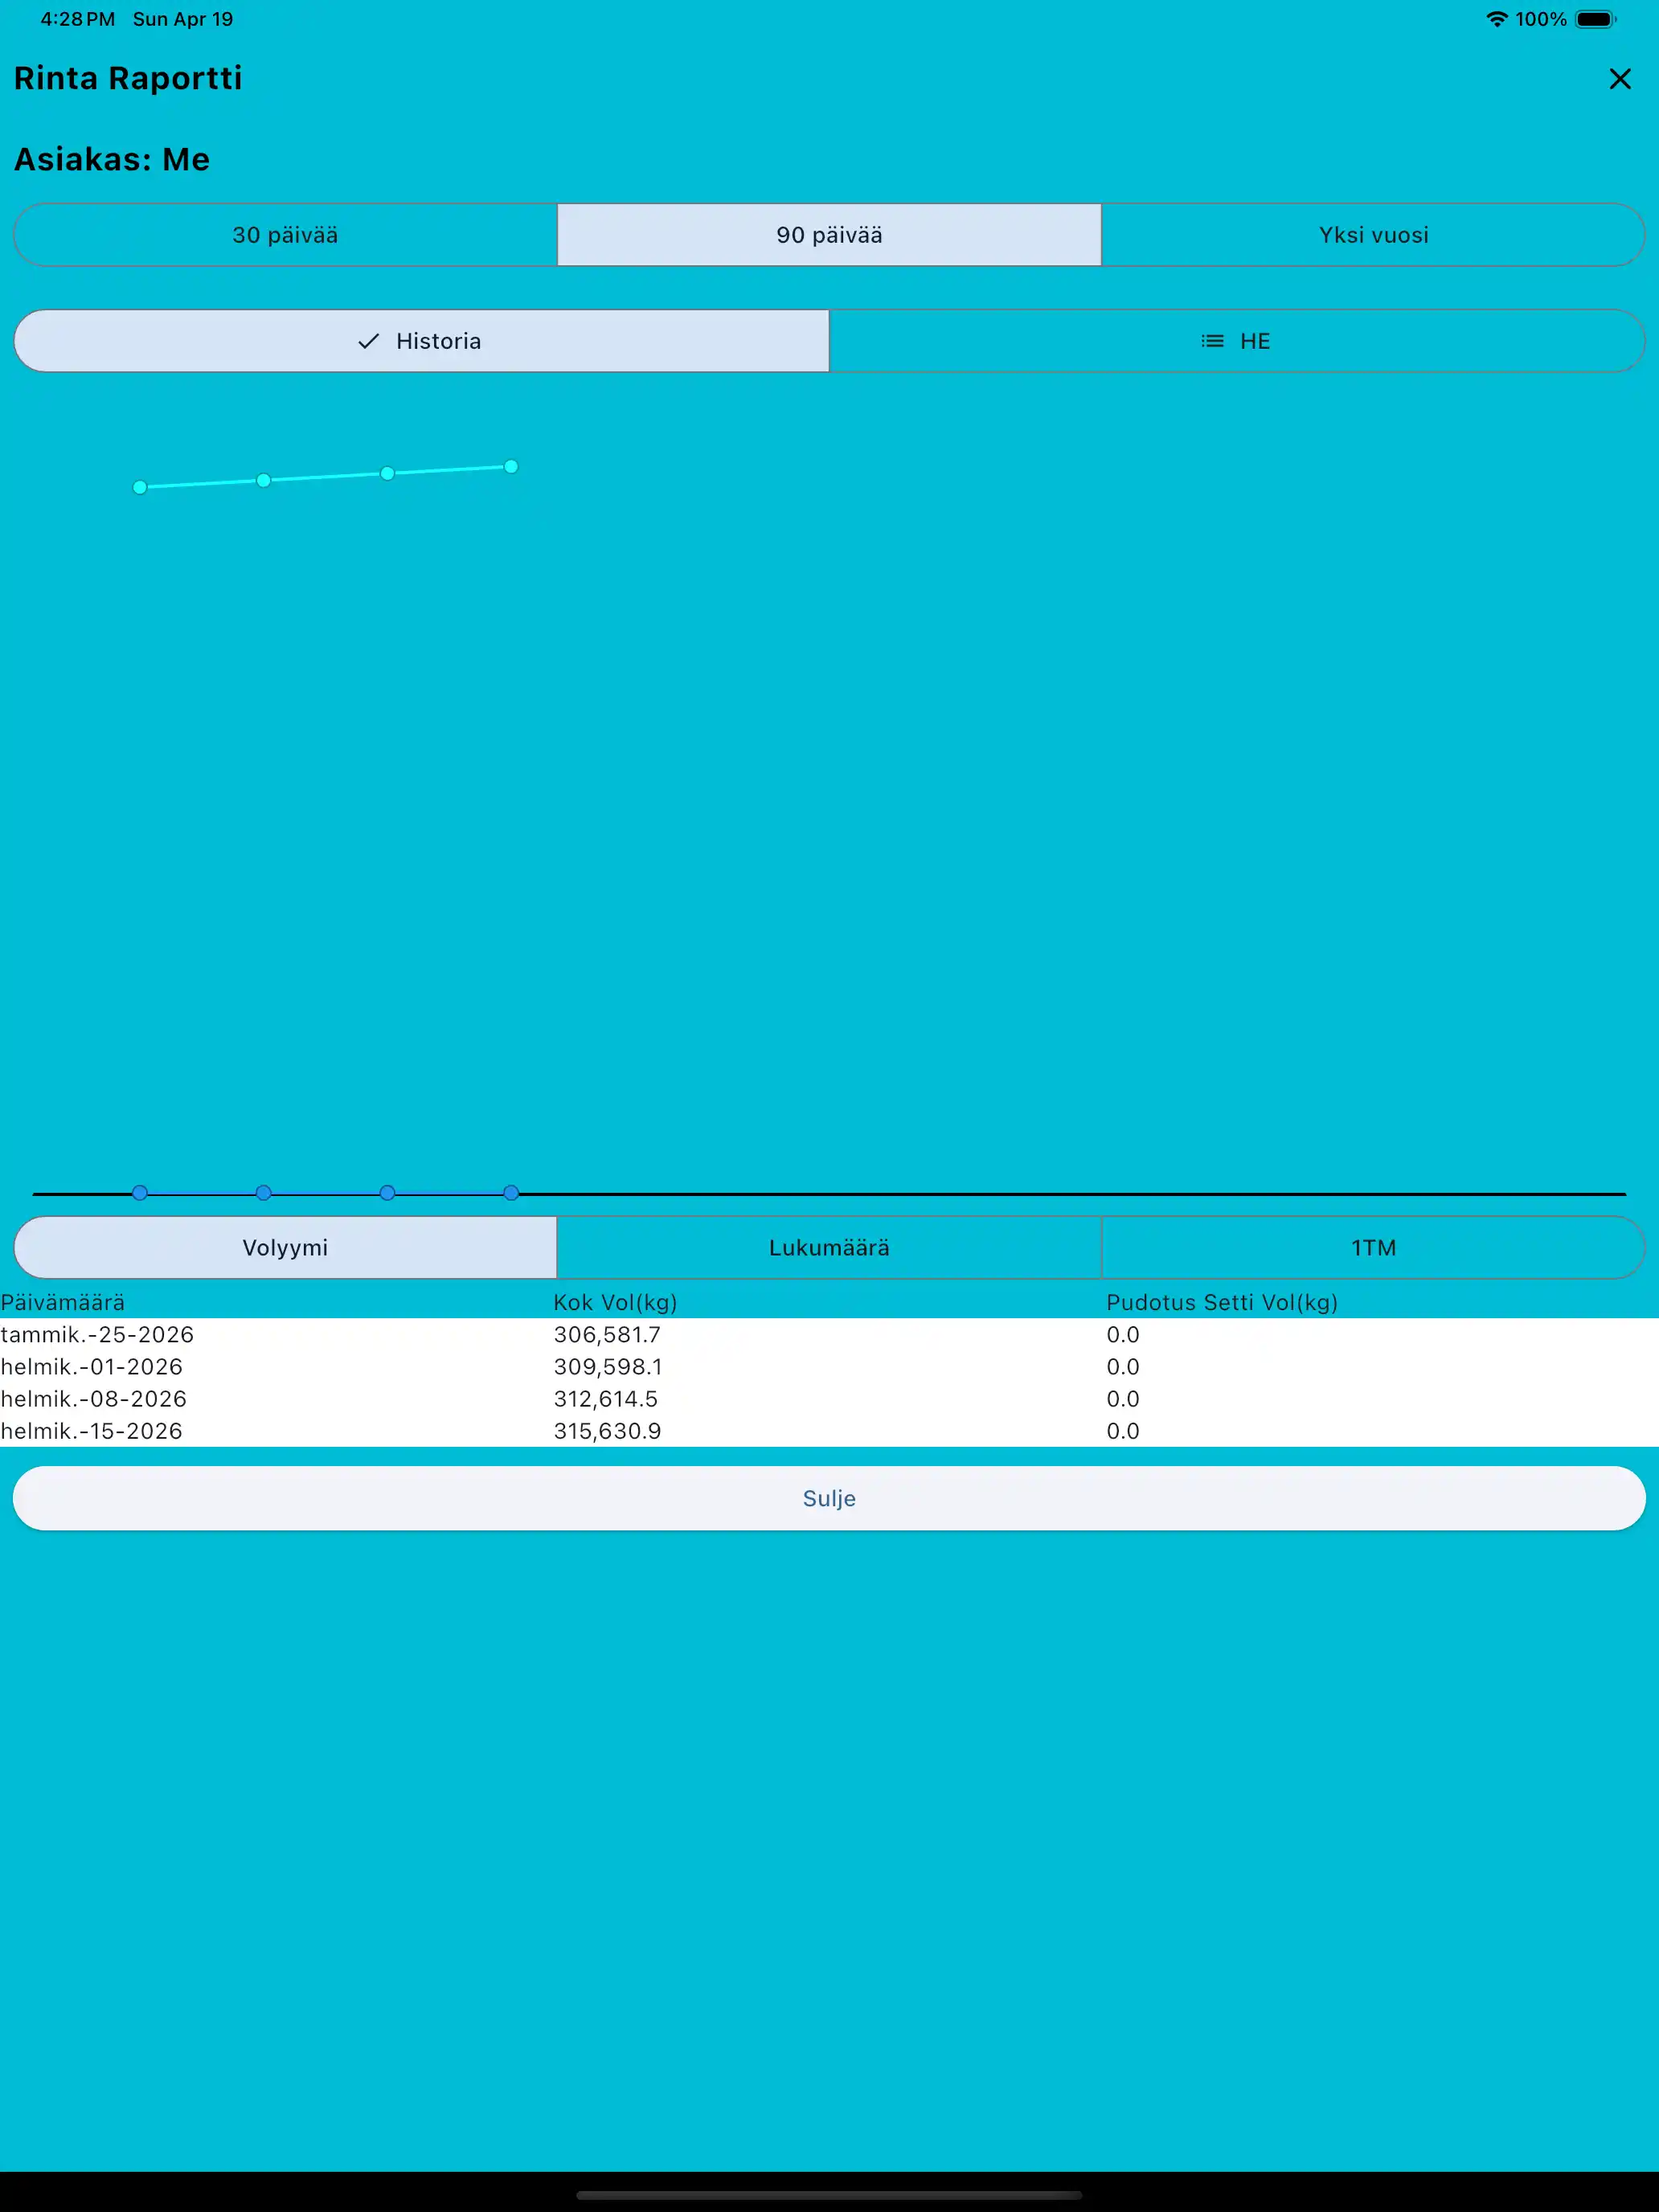Click the Historia checkmark icon
The image size is (1659, 2212).
coord(368,341)
